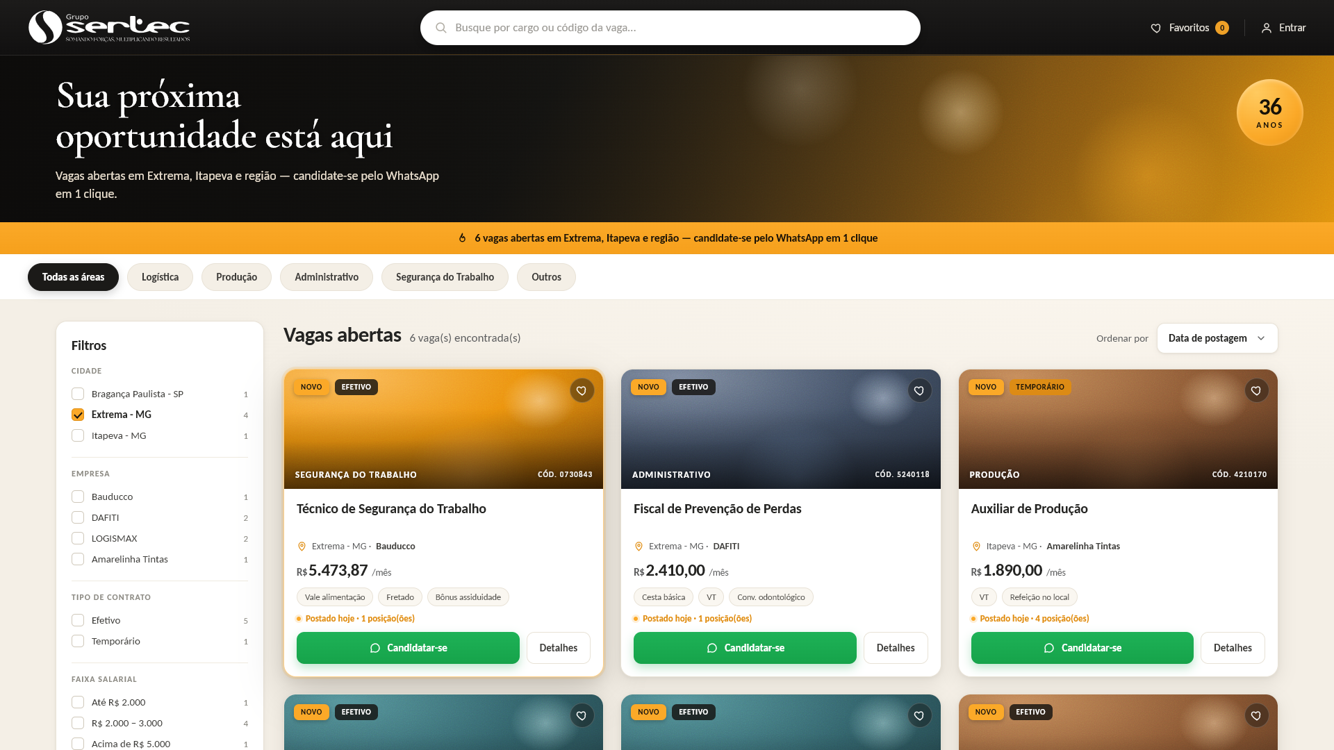Click the Cesta básica benefit tag
Viewport: 1334px width, 750px height.
664,597
